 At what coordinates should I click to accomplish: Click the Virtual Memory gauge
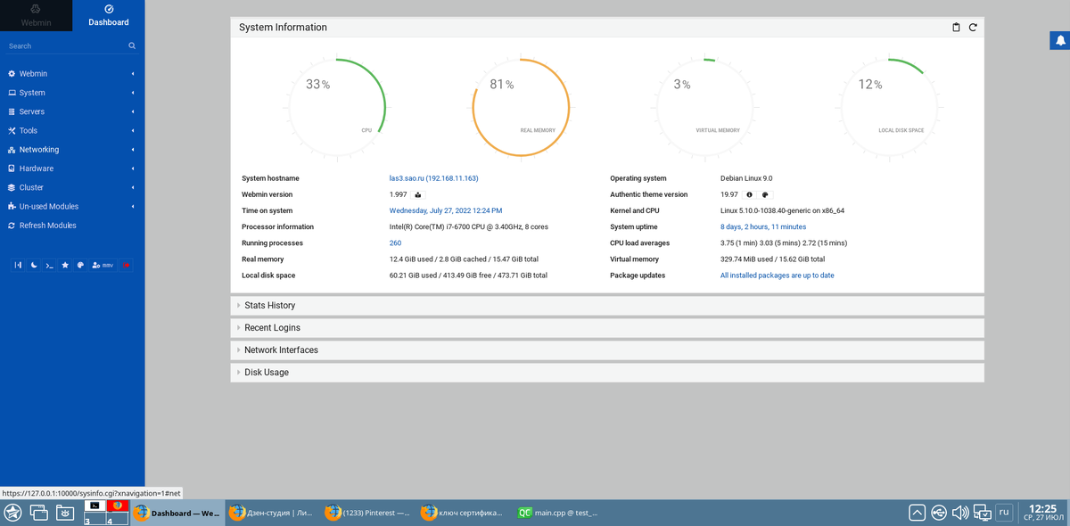click(705, 106)
